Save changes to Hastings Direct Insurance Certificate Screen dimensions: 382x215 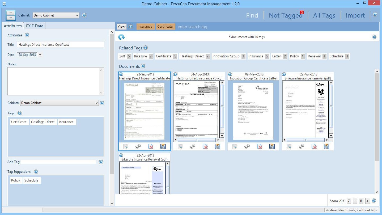[x=163, y=146]
